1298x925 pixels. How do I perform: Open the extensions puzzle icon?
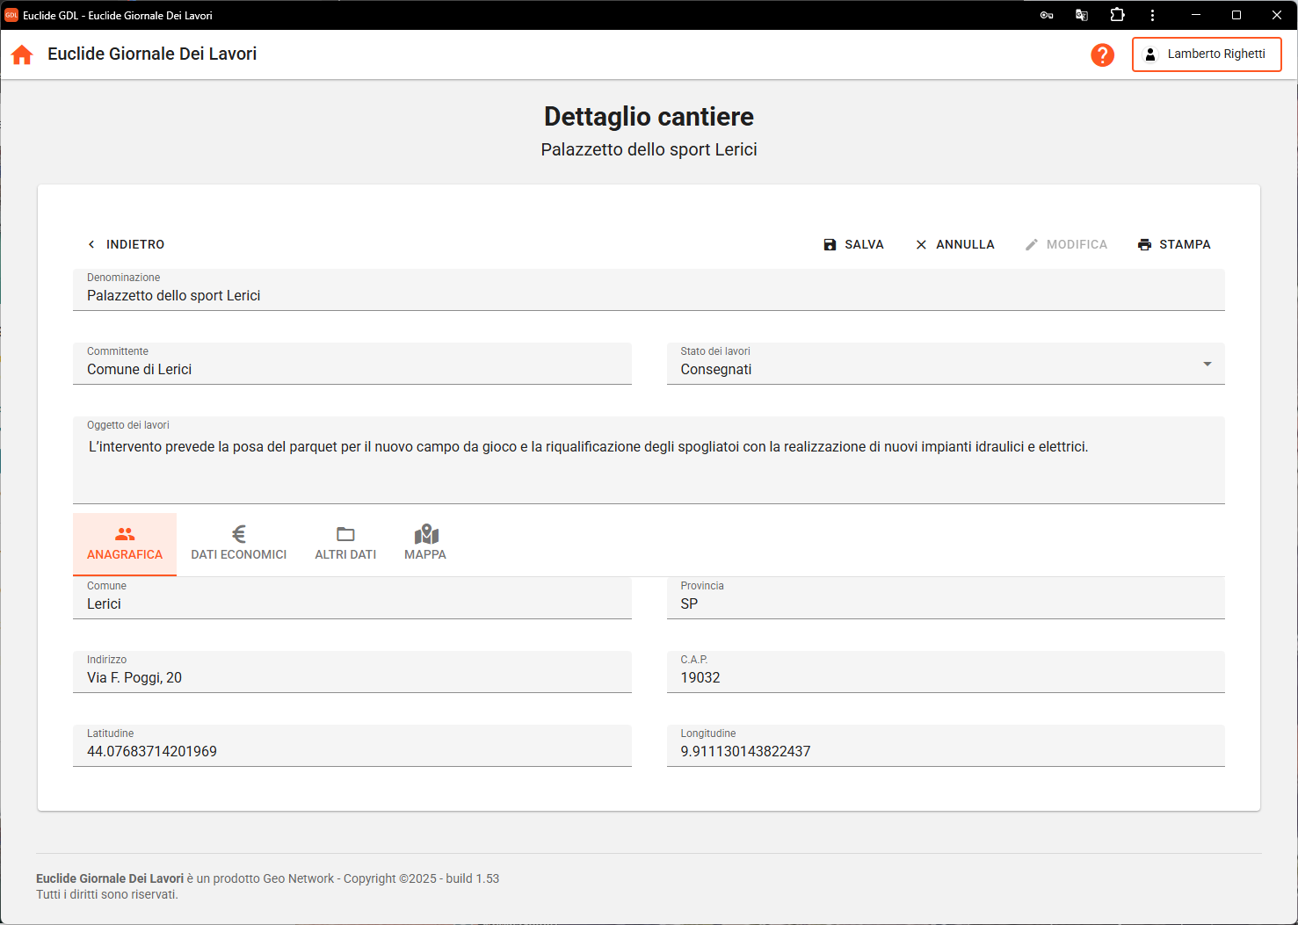(1117, 15)
